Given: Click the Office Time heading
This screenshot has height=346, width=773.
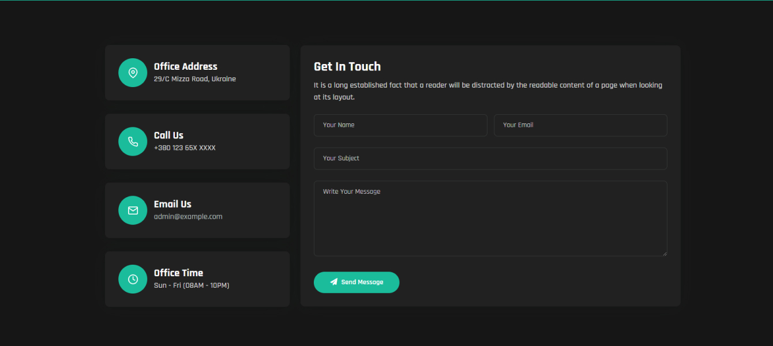Looking at the screenshot, I should coord(178,273).
